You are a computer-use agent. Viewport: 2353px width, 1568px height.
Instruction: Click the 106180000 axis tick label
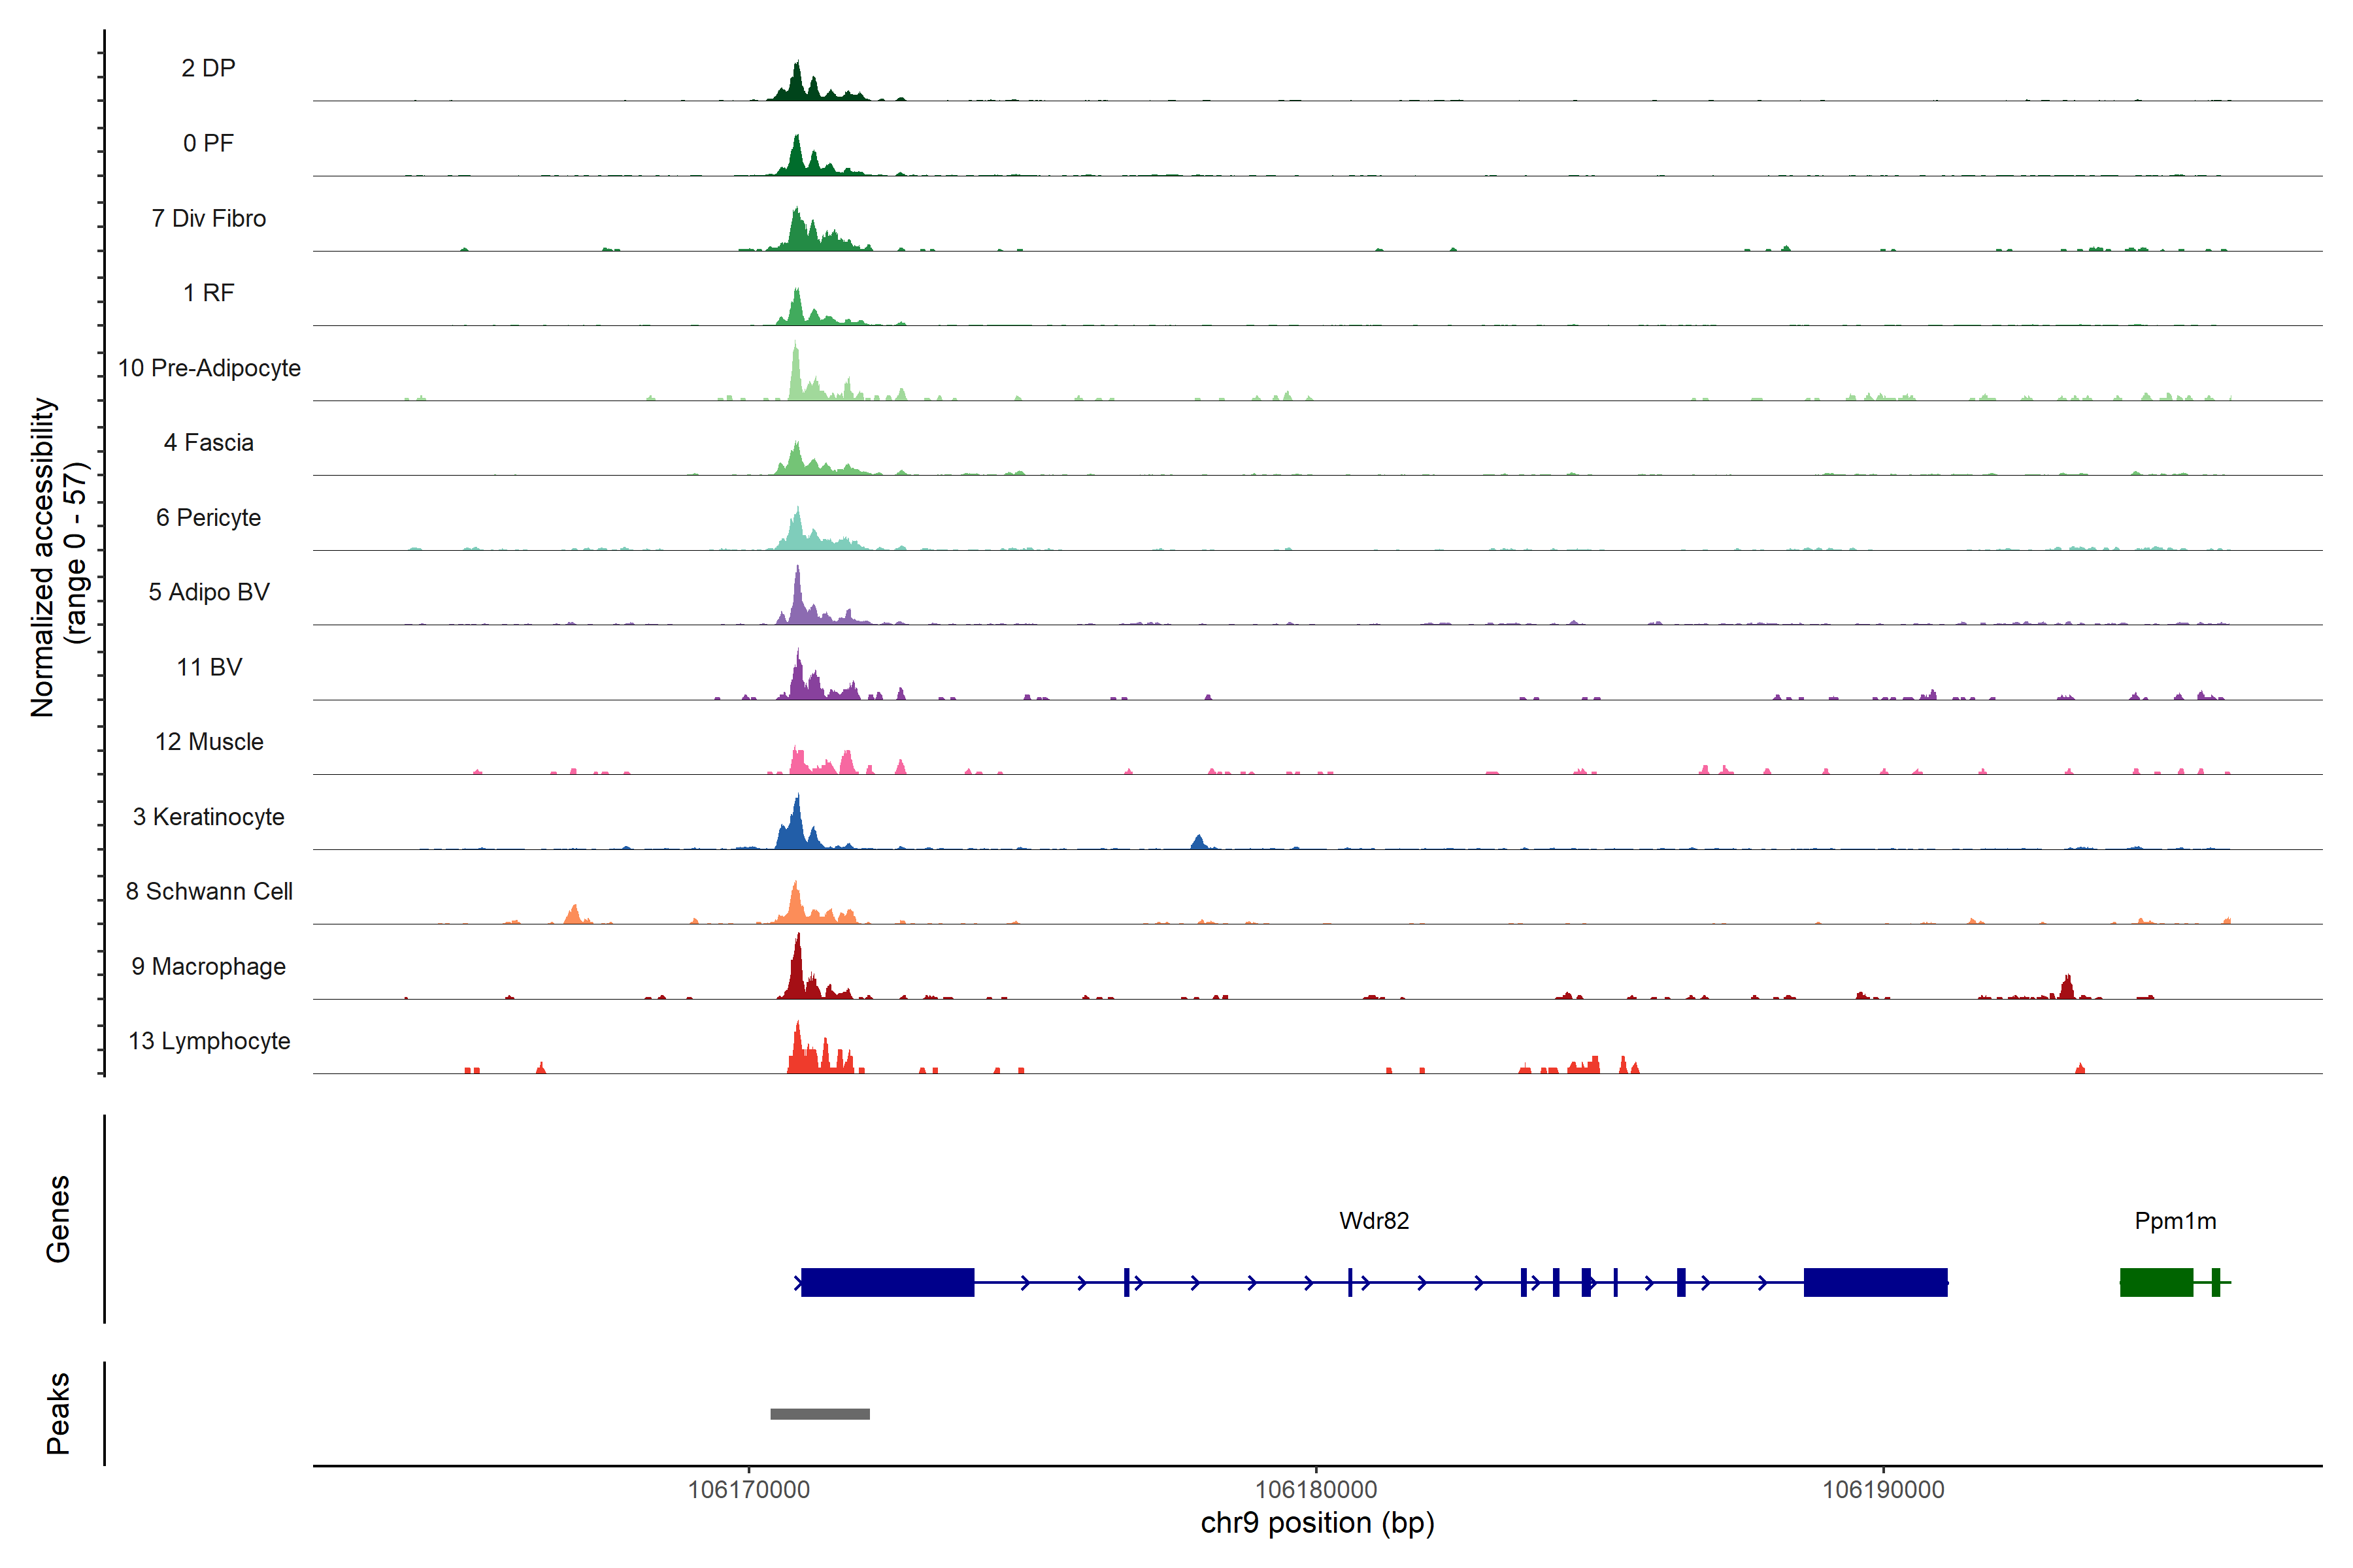[1316, 1490]
